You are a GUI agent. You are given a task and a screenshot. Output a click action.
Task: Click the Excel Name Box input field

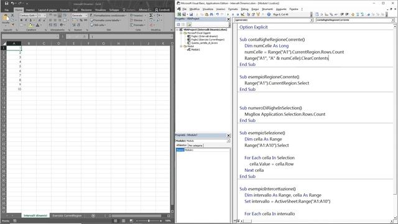click(30, 37)
